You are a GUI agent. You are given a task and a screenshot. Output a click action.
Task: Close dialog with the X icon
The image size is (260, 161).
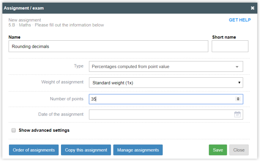point(252,8)
